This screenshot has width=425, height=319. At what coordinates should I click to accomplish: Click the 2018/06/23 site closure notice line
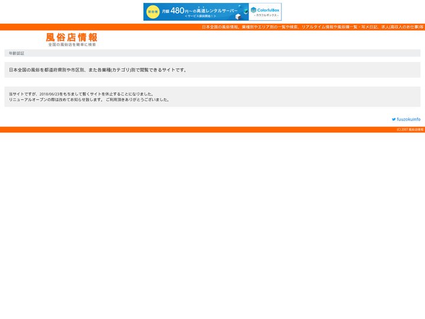pyautogui.click(x=81, y=94)
